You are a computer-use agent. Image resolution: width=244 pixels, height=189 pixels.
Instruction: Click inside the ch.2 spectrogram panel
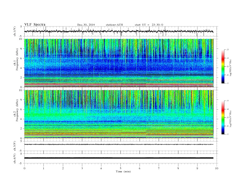pyautogui.click(x=119, y=114)
